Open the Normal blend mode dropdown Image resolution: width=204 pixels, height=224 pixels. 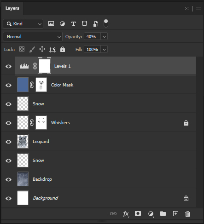point(33,37)
